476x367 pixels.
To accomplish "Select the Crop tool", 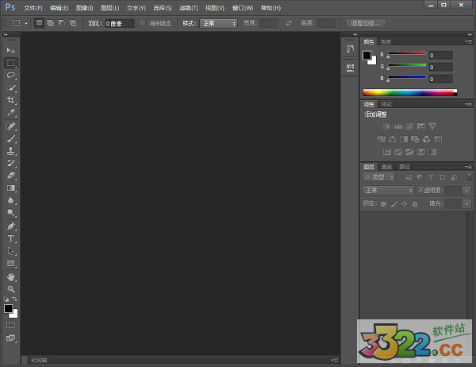I will tap(11, 100).
